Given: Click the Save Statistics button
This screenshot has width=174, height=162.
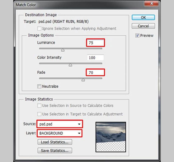Looking at the screenshot, I should click(55, 151).
